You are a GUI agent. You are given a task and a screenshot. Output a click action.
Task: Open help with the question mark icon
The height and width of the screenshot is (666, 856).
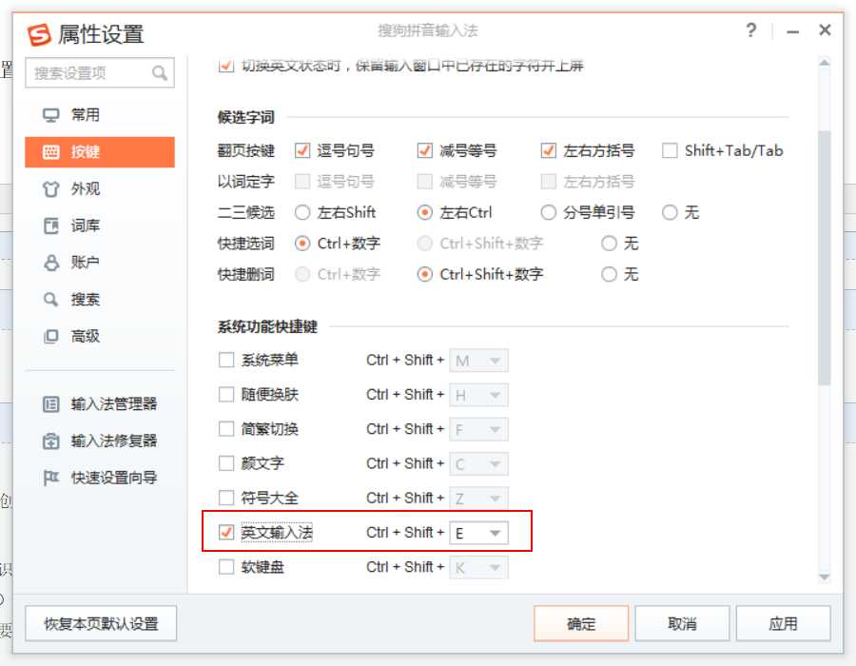(751, 30)
